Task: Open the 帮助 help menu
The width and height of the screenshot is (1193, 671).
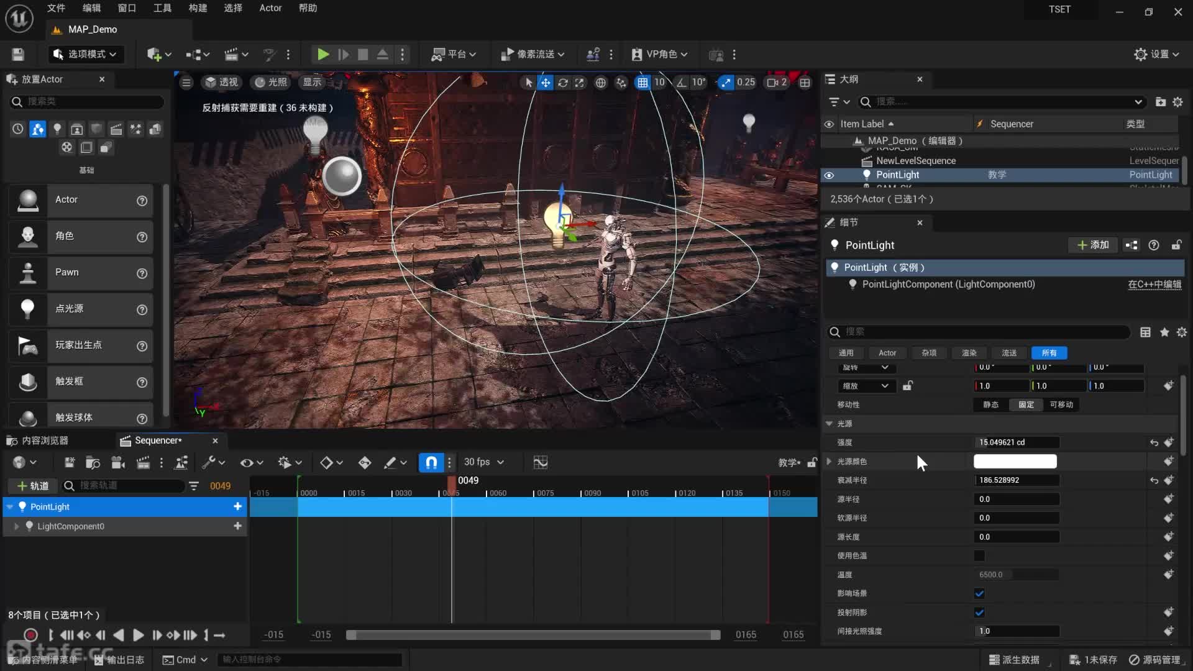Action: [308, 8]
